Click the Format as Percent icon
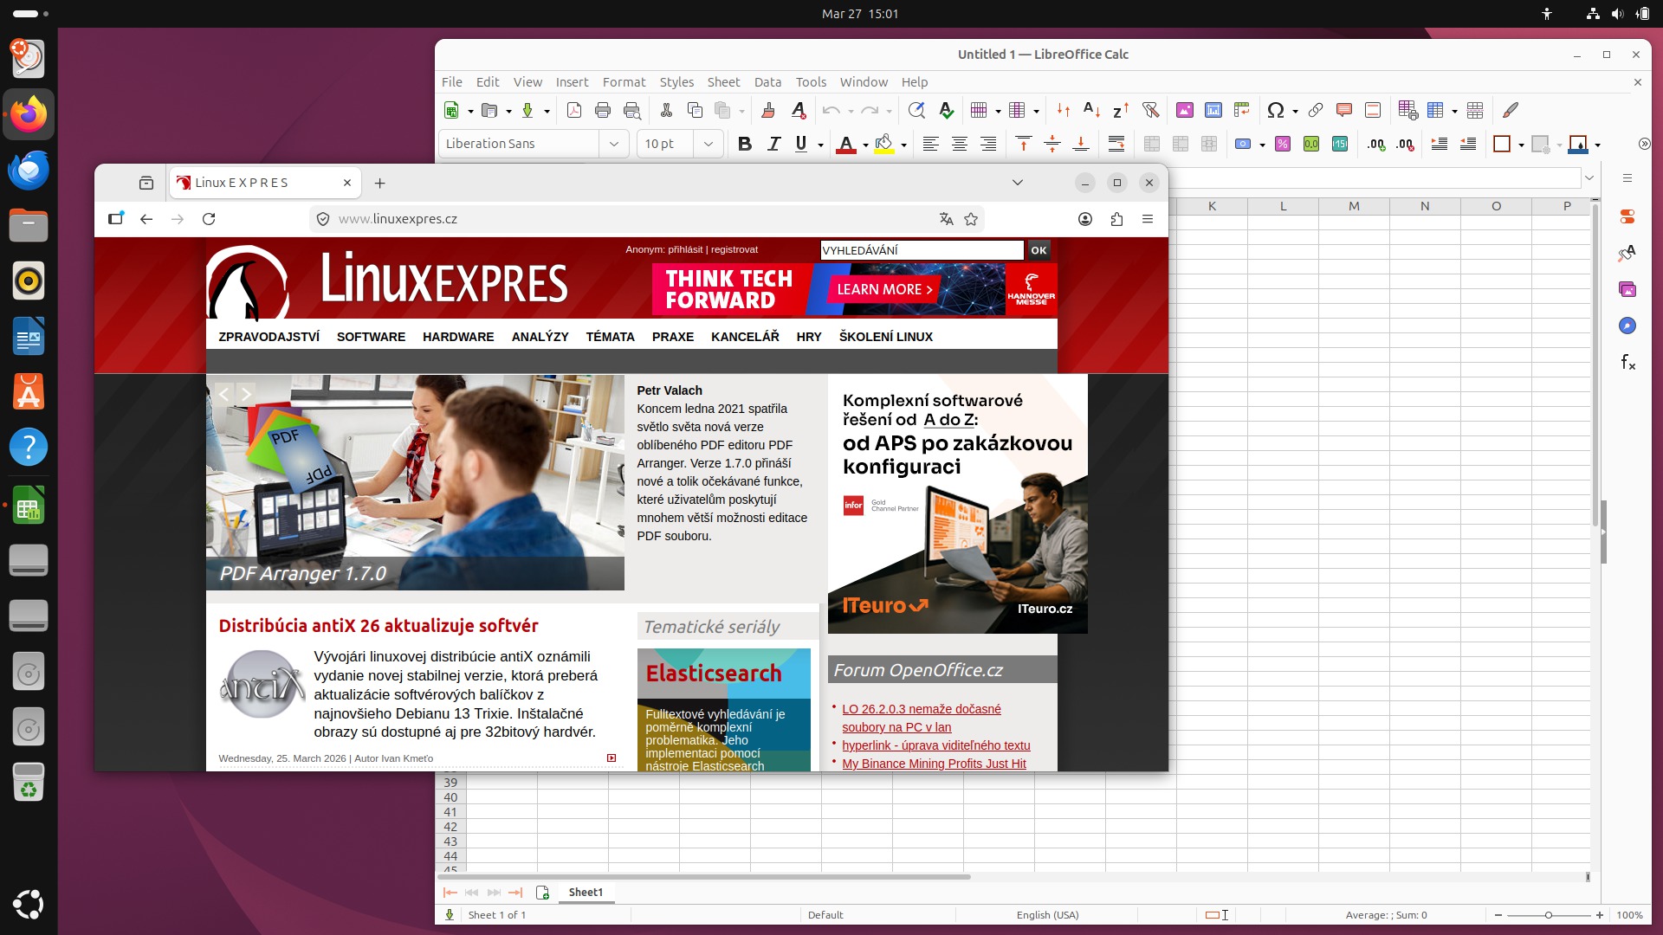1663x935 pixels. coord(1283,145)
